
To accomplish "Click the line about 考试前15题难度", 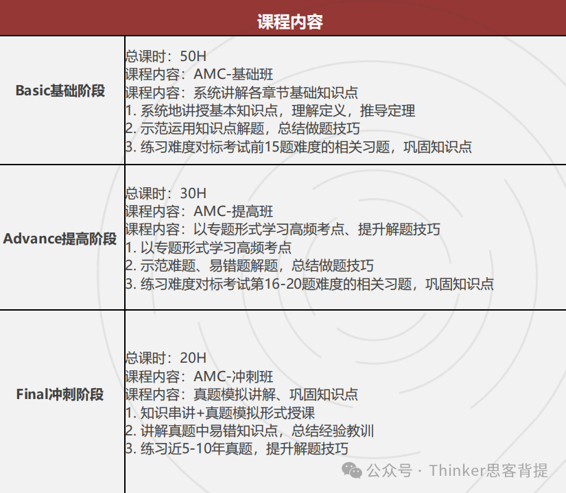I will [x=298, y=147].
